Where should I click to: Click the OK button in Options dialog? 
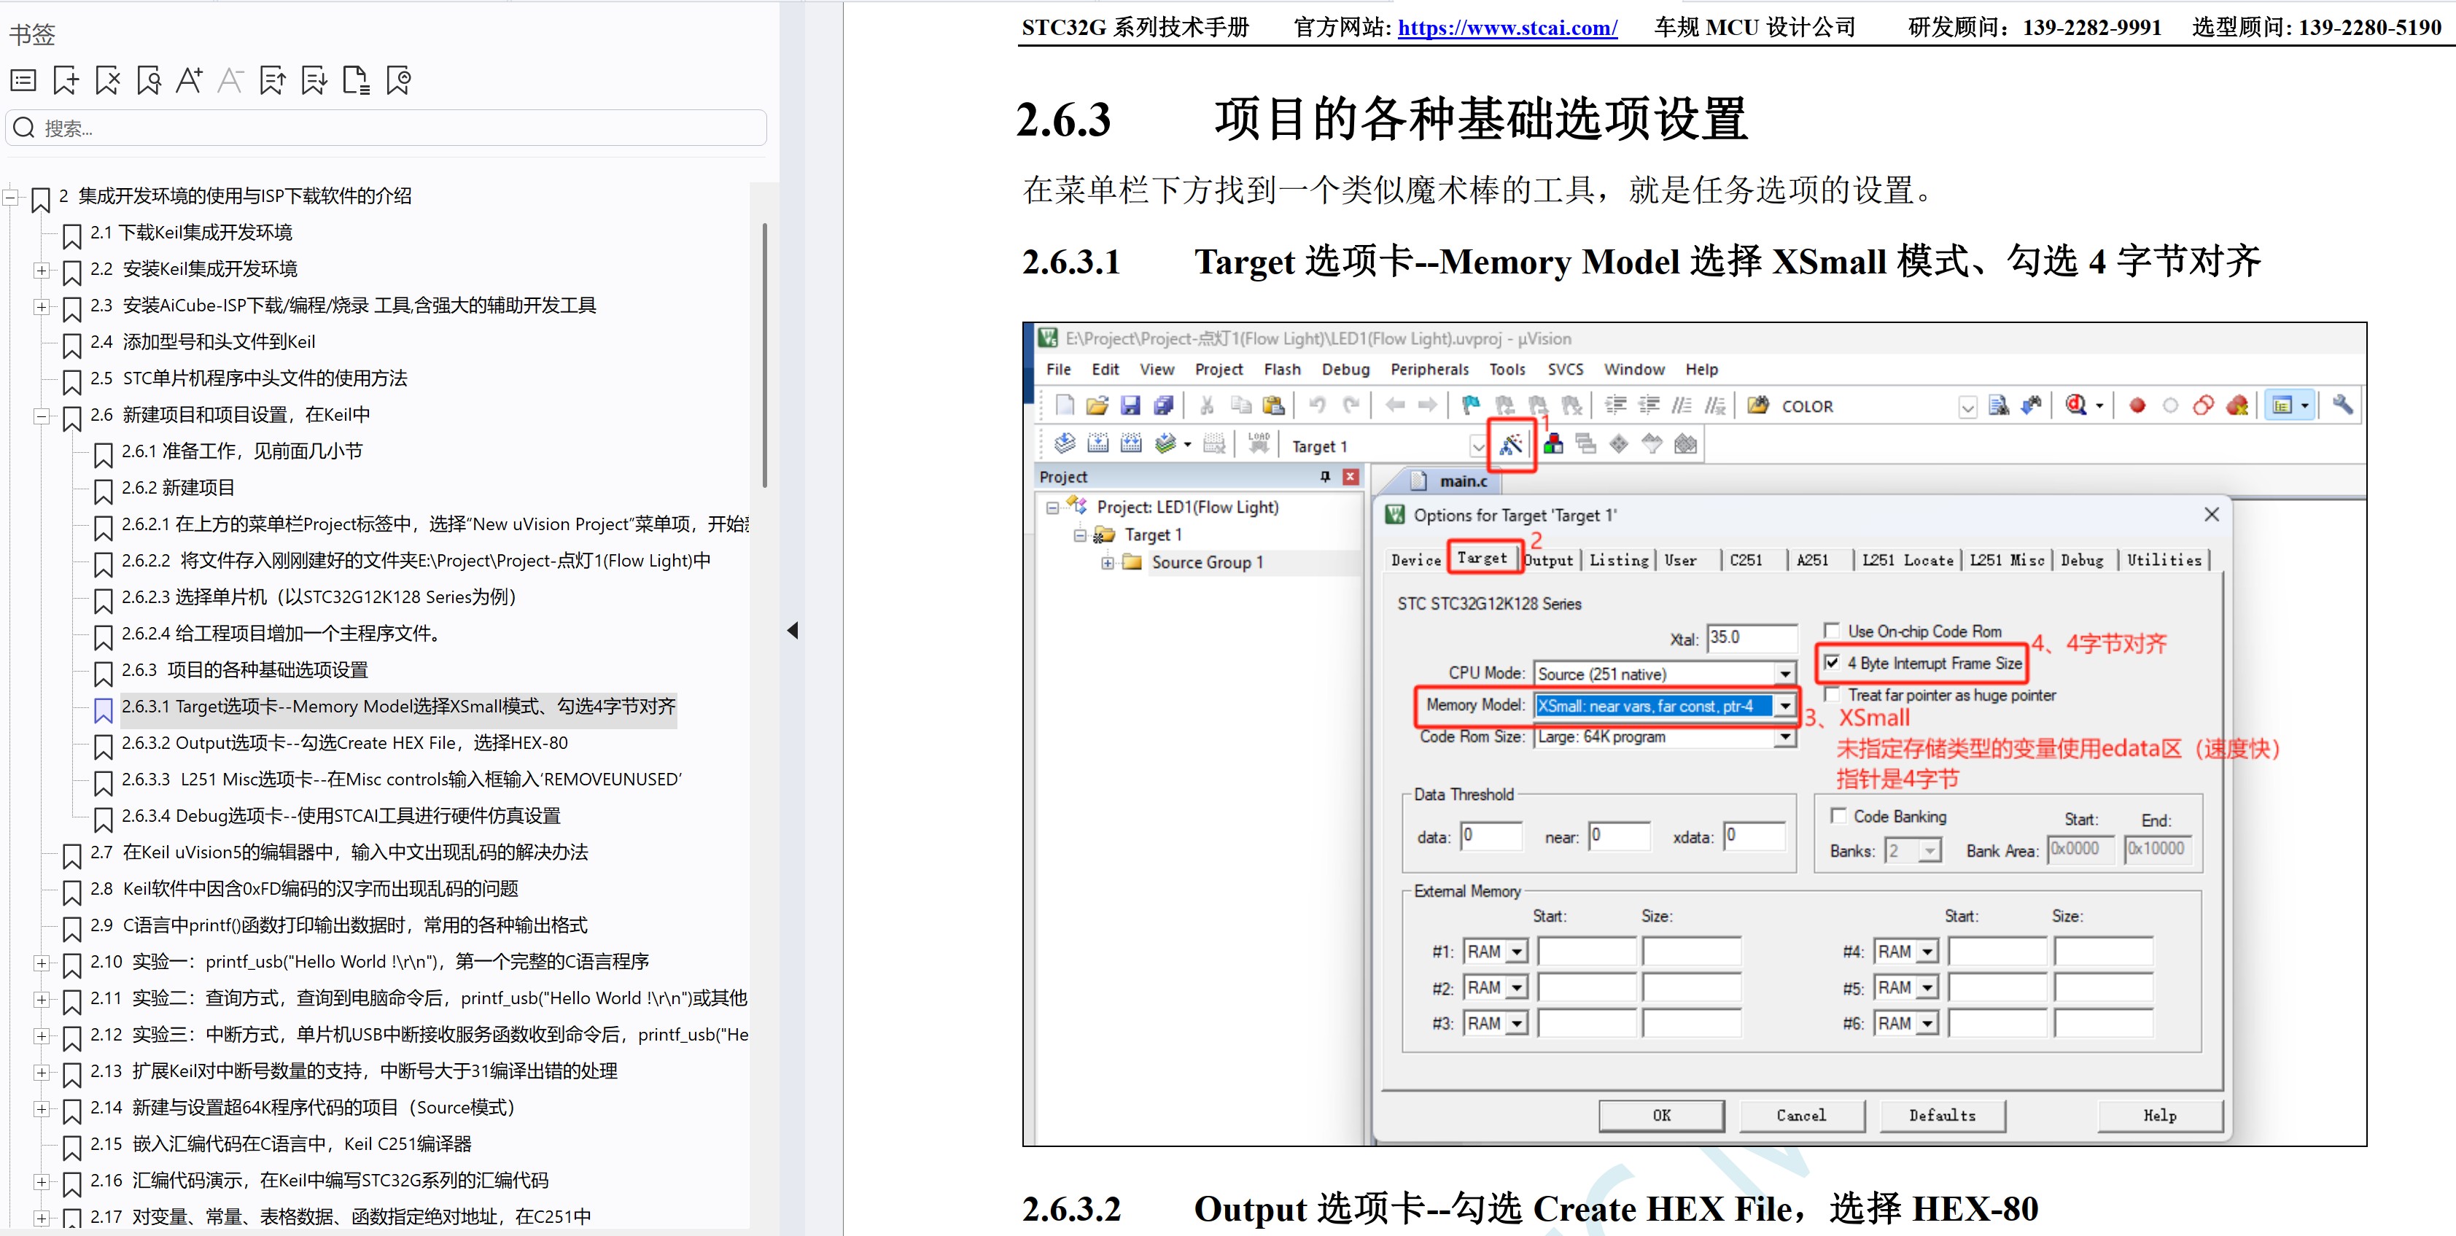(1662, 1115)
